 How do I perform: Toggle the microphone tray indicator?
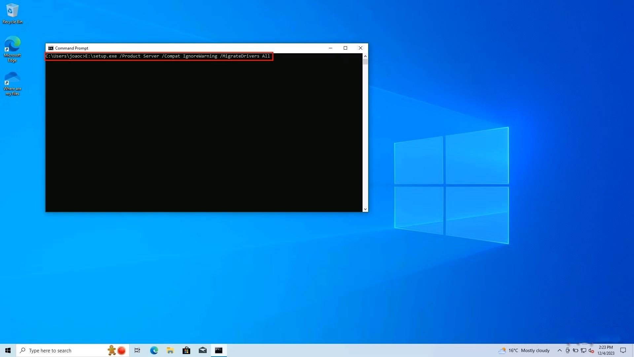(x=568, y=351)
